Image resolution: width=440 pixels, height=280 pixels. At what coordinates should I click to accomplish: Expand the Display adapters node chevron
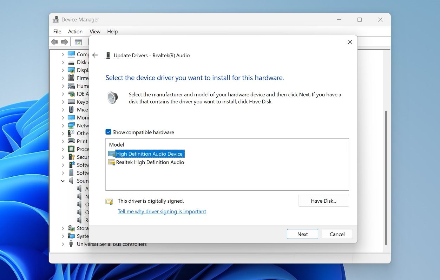[63, 70]
